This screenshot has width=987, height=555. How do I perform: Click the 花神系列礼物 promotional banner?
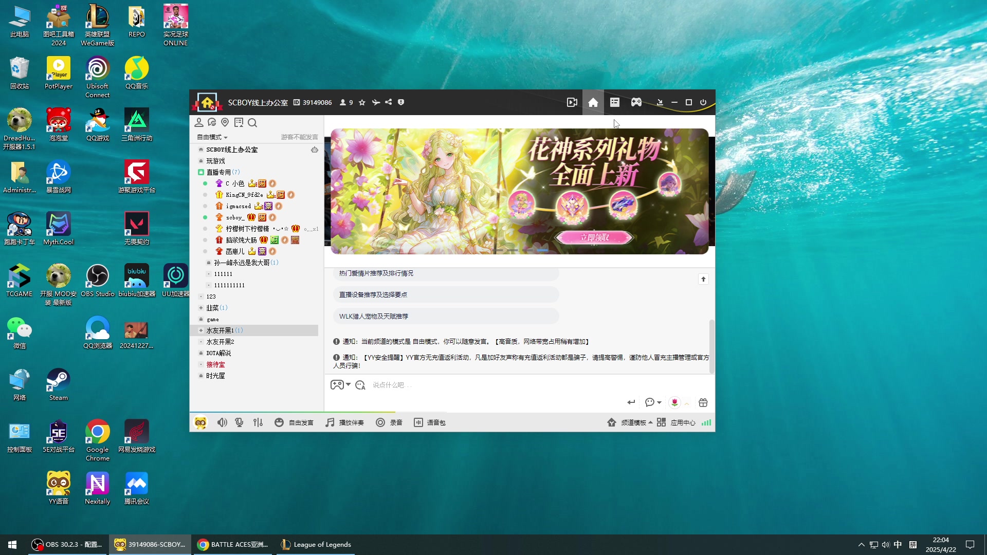519,191
